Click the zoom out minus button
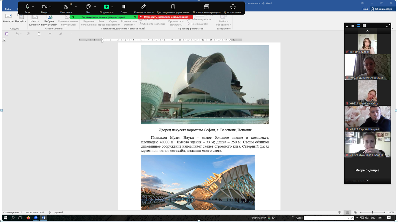398x222 pixels. 361,212
